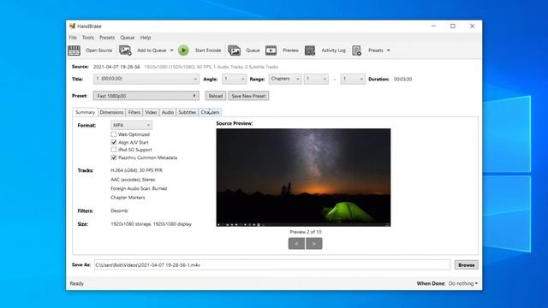The width and height of the screenshot is (548, 308).
Task: Maximize the HandBrake window
Action: coord(453,27)
